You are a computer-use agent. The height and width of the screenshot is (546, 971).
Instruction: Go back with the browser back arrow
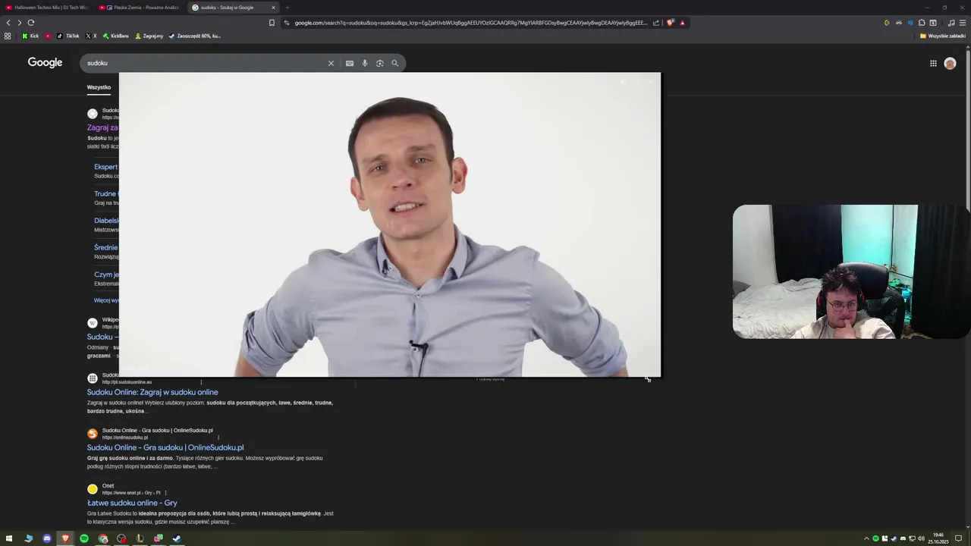(8, 23)
